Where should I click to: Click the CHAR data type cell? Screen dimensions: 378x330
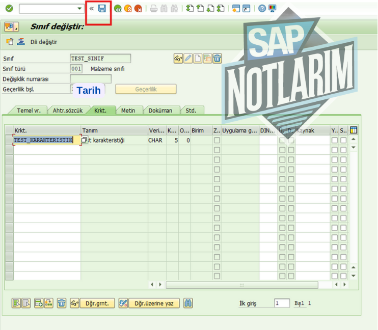(x=157, y=140)
